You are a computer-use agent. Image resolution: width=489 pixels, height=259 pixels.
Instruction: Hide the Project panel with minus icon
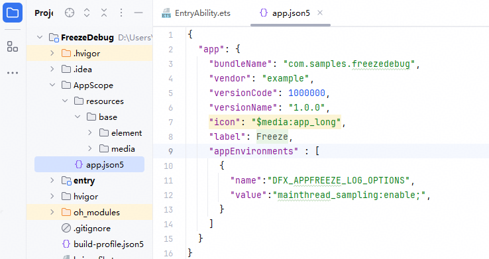(138, 13)
